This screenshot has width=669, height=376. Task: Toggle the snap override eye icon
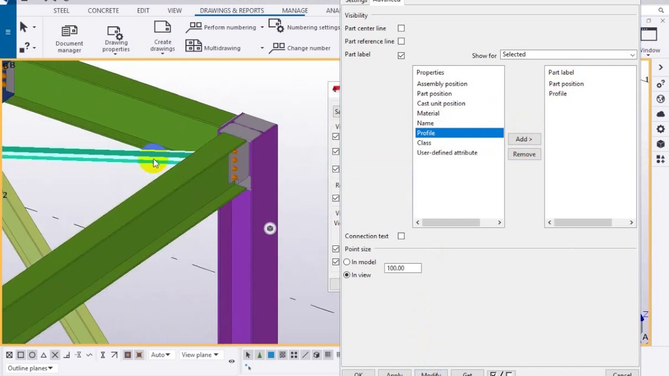232,361
